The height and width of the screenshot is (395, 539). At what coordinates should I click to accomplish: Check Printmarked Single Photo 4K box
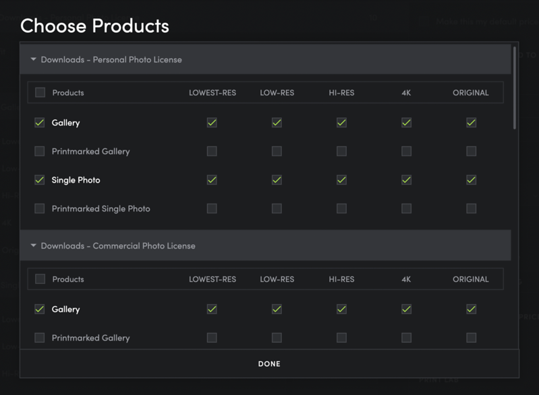pyautogui.click(x=406, y=208)
